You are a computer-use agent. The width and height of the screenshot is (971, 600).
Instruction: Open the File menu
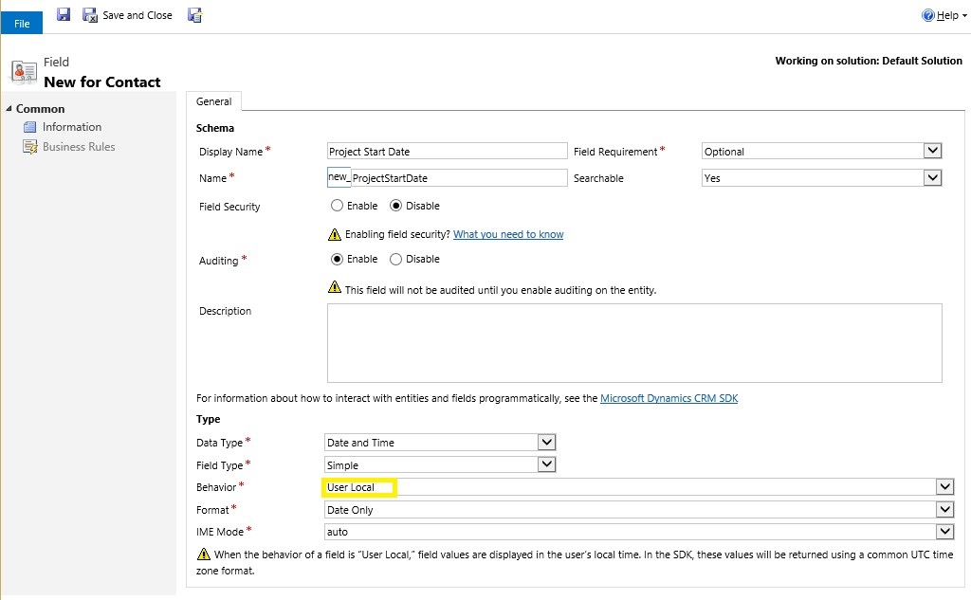point(22,23)
